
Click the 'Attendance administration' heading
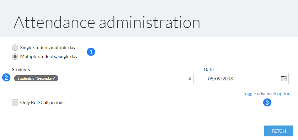(x=107, y=22)
